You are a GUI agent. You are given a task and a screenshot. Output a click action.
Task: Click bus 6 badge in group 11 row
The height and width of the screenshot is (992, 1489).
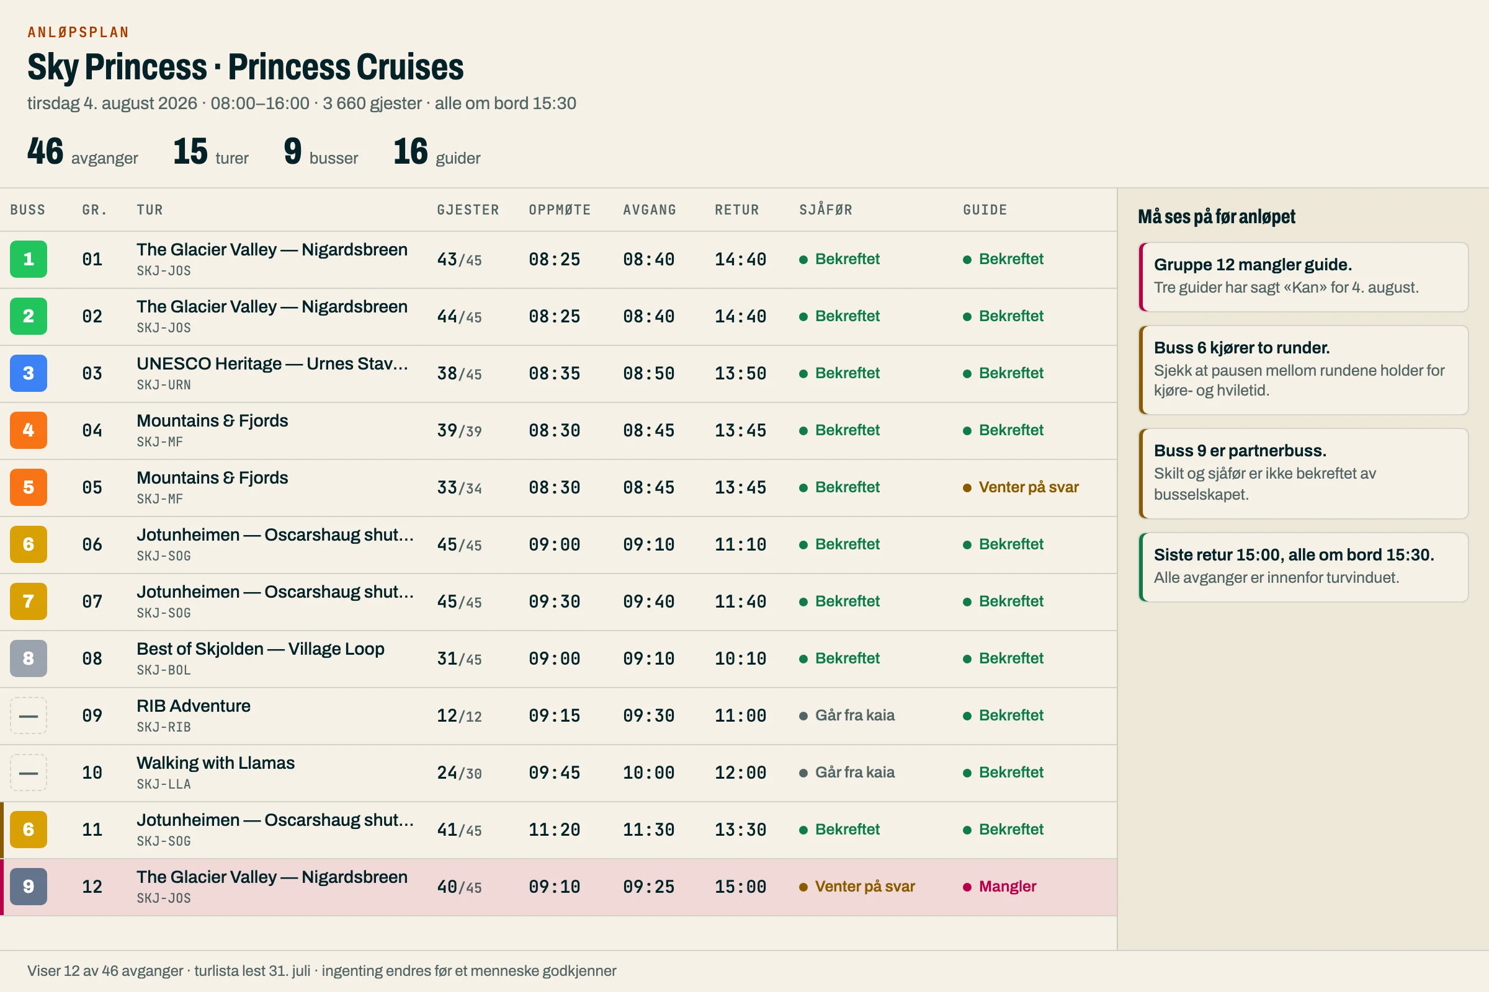tap(29, 830)
